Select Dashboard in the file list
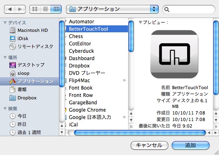 click(97, 58)
